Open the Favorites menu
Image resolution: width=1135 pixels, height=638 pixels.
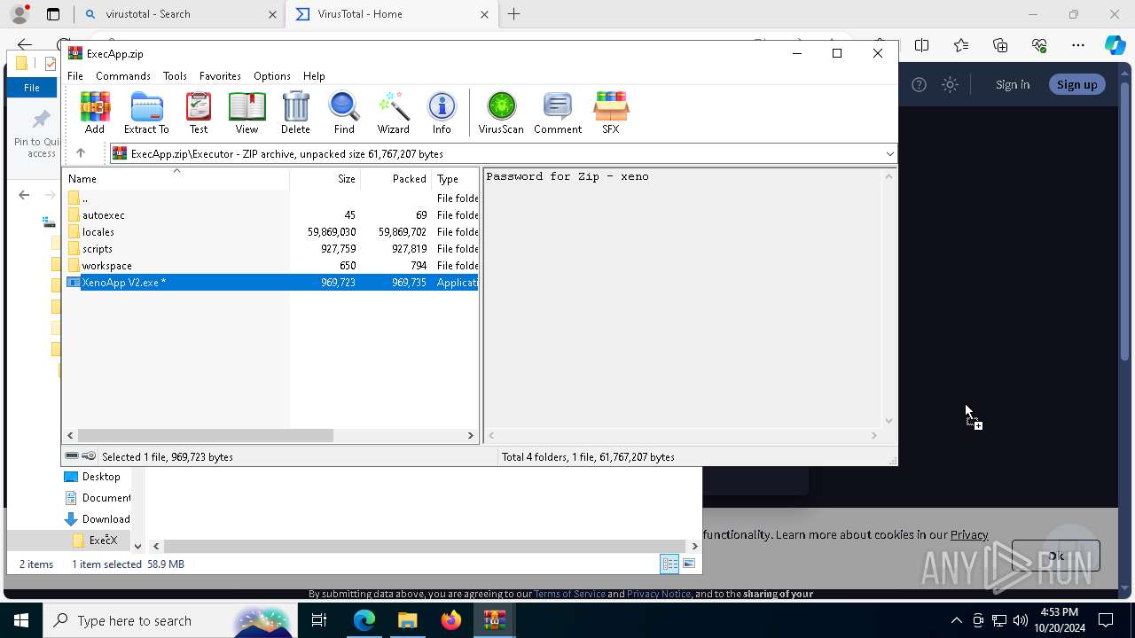pyautogui.click(x=220, y=76)
